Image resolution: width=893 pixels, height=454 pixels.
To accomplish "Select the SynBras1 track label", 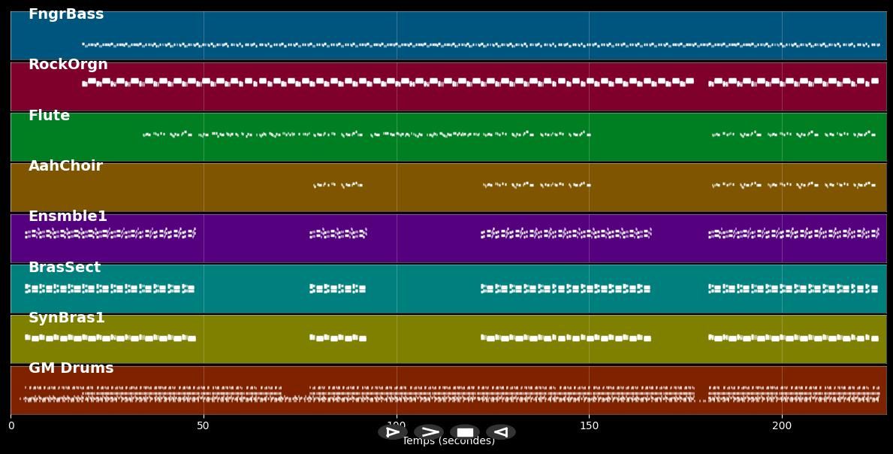I will click(65, 317).
